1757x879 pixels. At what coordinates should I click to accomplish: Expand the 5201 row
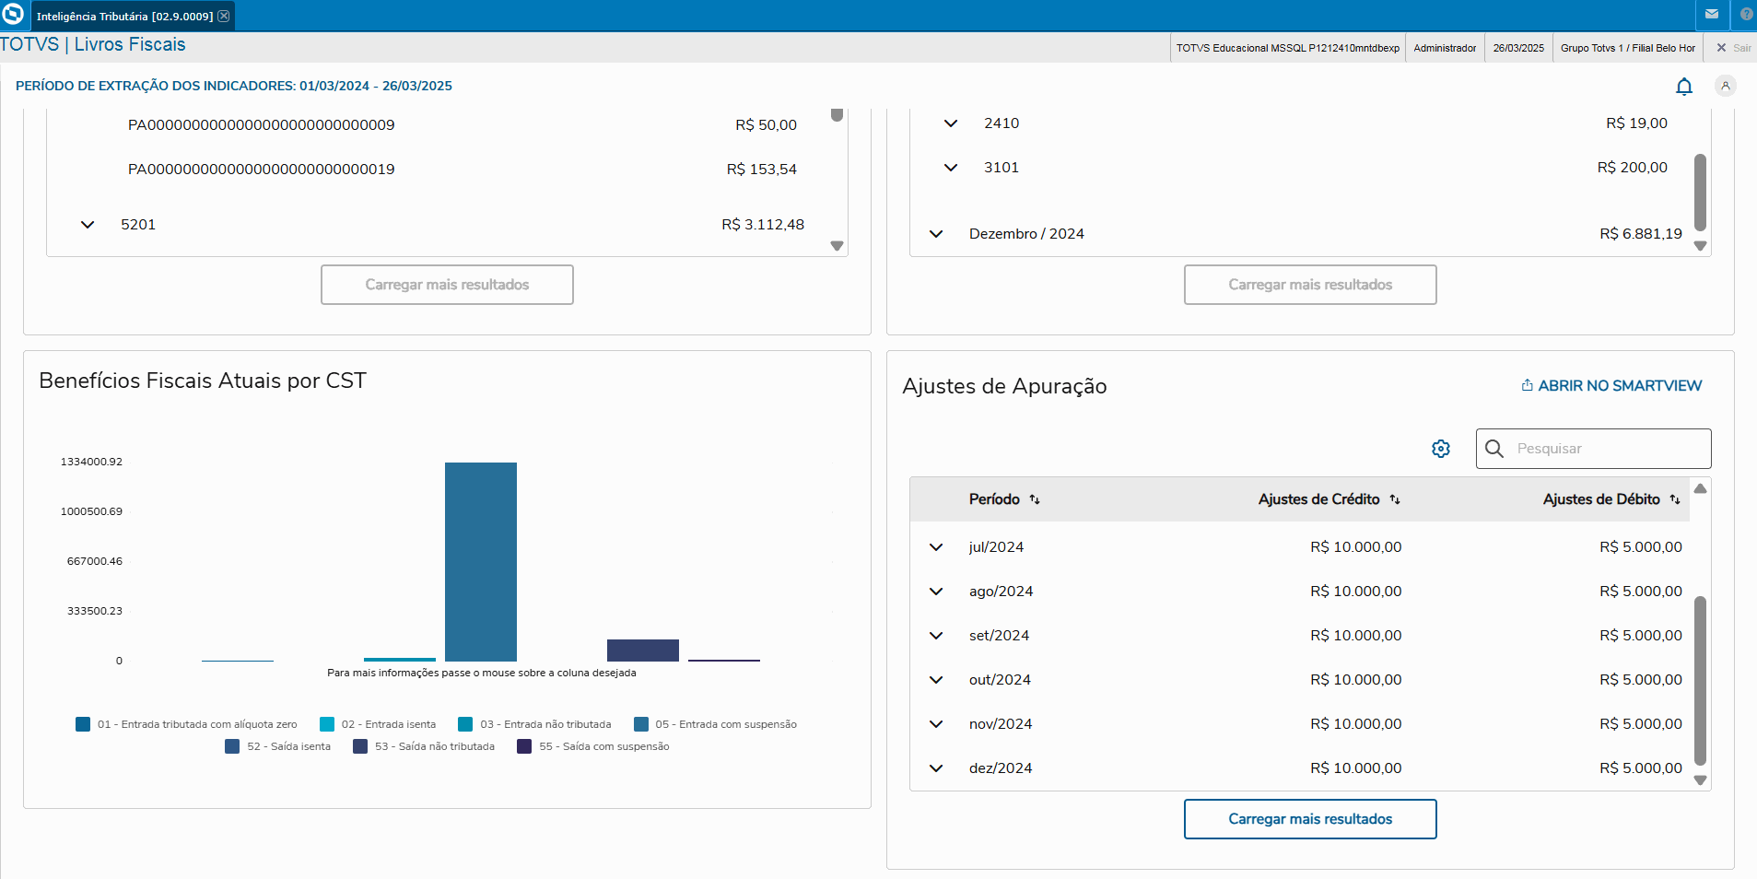point(88,225)
